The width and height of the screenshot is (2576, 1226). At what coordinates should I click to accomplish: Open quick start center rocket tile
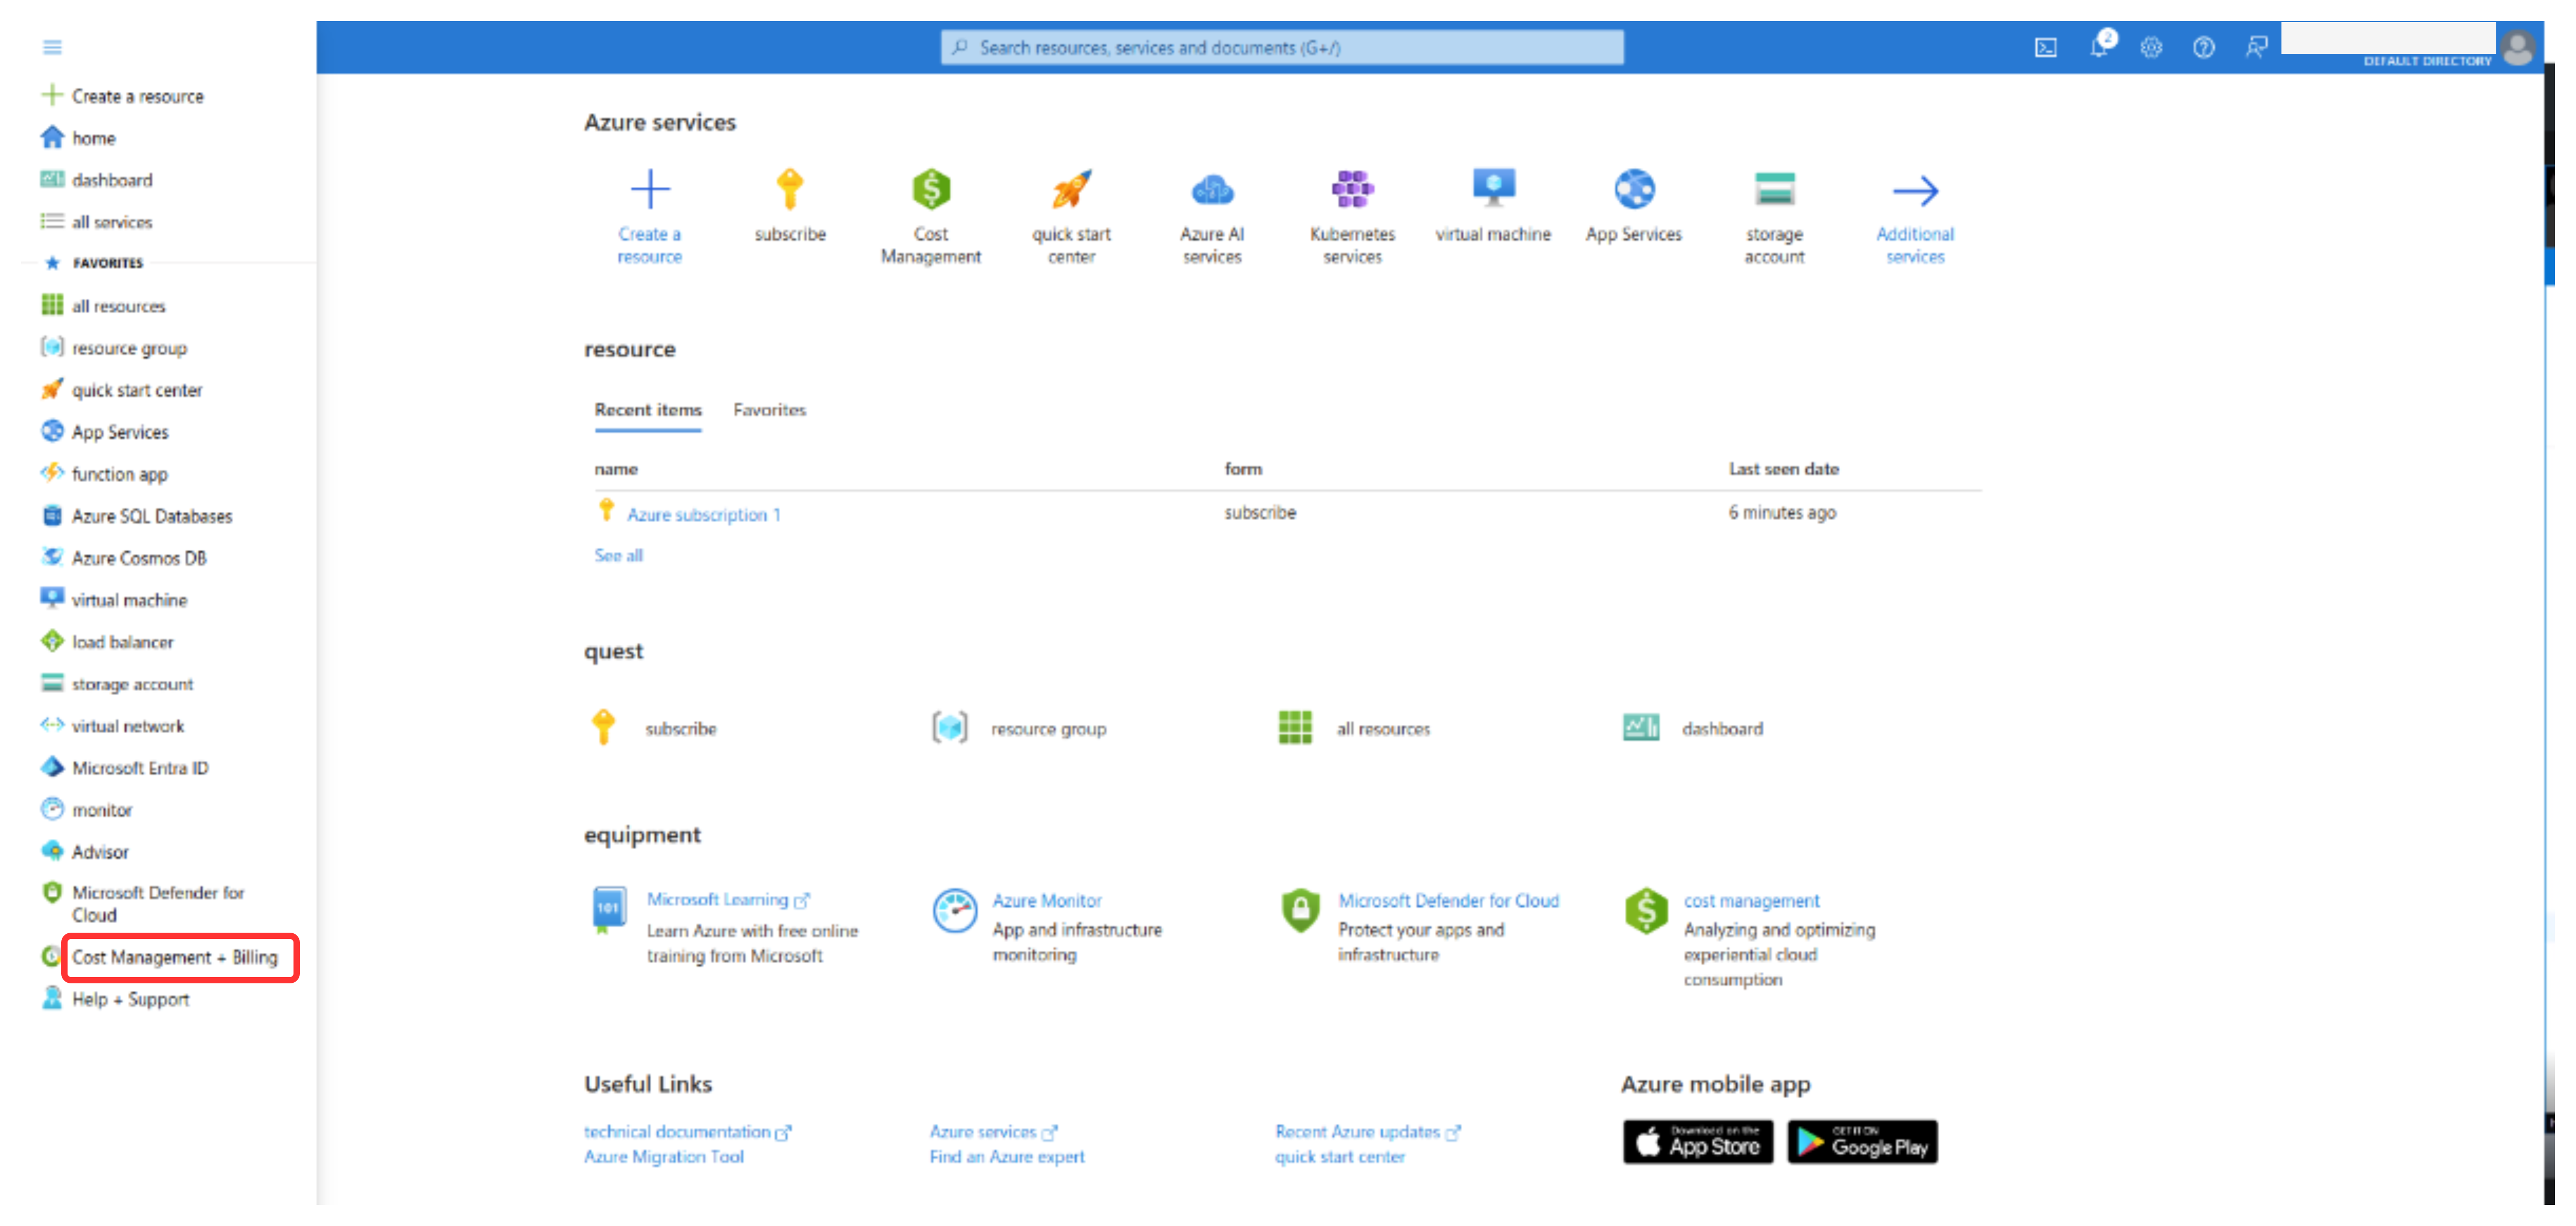point(1071,216)
